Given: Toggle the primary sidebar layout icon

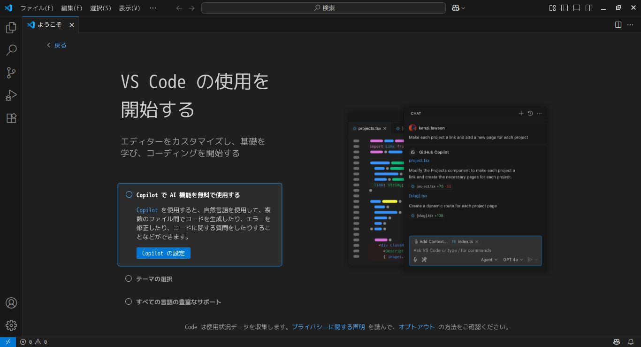Looking at the screenshot, I should click(x=565, y=8).
